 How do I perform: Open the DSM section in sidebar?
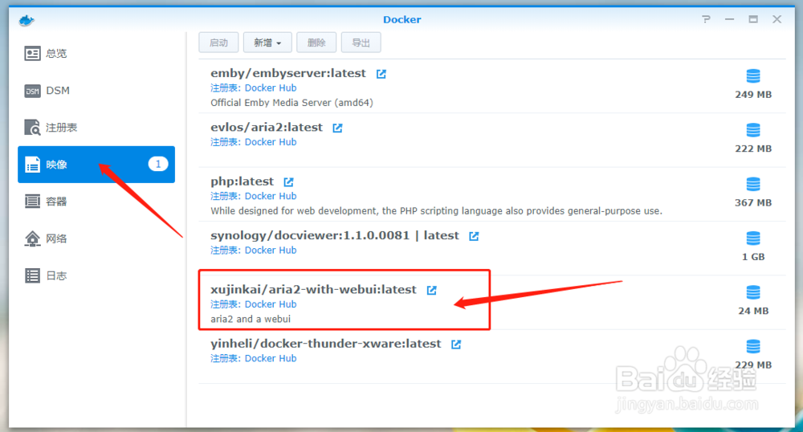[96, 91]
